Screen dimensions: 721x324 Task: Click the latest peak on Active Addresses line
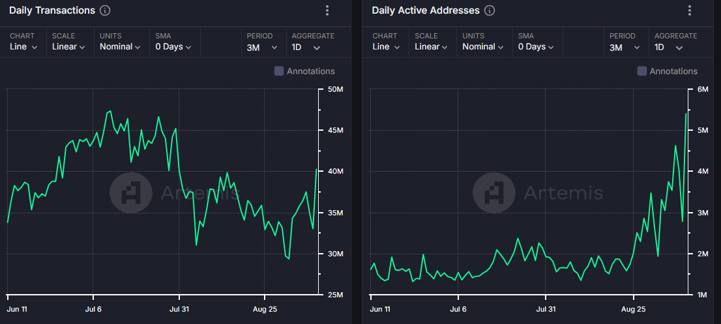tap(686, 115)
